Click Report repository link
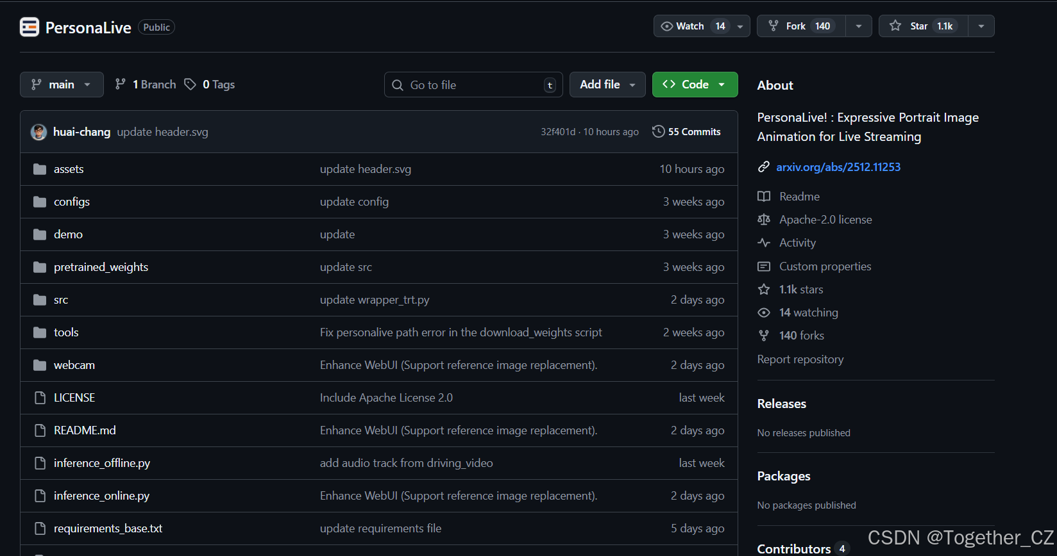 click(800, 359)
